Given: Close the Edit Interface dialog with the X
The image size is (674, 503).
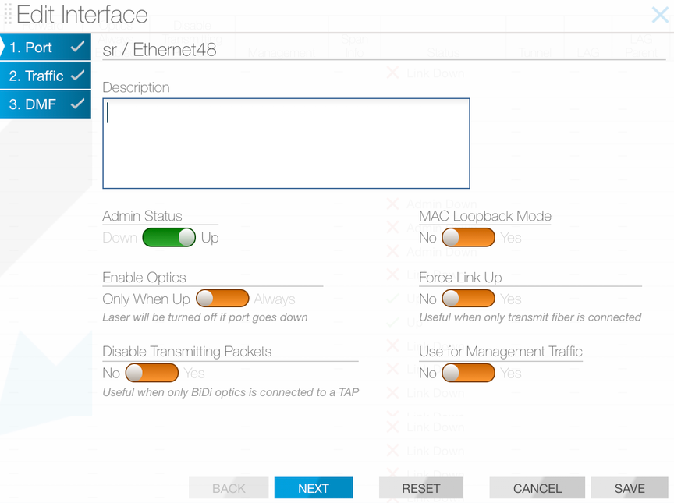Looking at the screenshot, I should click(659, 15).
